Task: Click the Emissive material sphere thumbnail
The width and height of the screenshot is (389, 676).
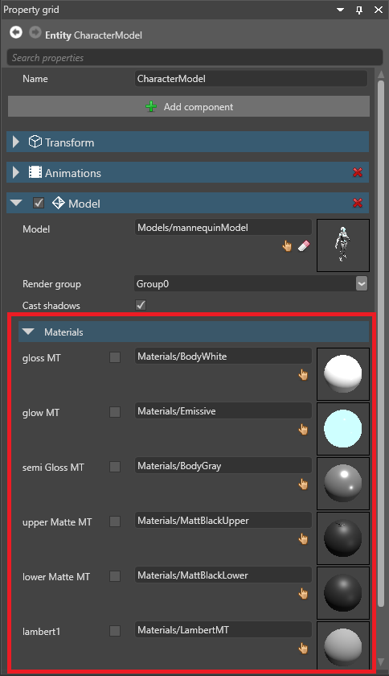Action: point(343,428)
